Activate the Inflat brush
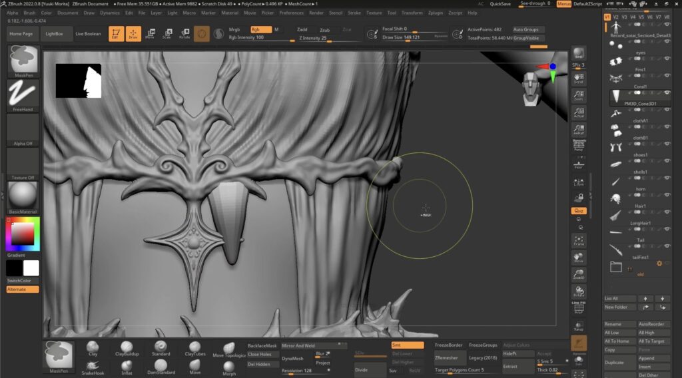The width and height of the screenshot is (682, 378). [x=127, y=365]
